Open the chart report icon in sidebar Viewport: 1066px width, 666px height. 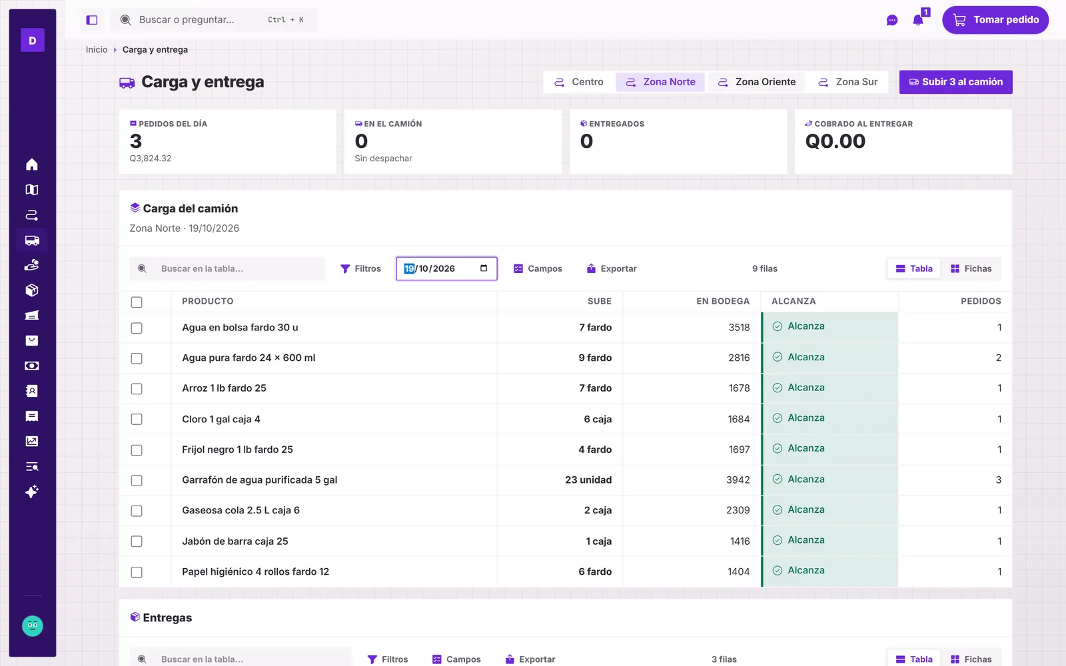[x=32, y=441]
